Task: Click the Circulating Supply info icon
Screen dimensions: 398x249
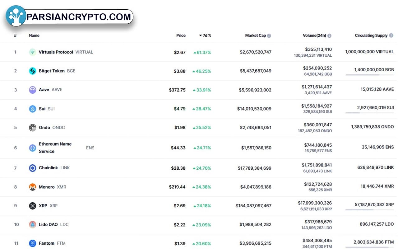Action: pyautogui.click(x=391, y=36)
